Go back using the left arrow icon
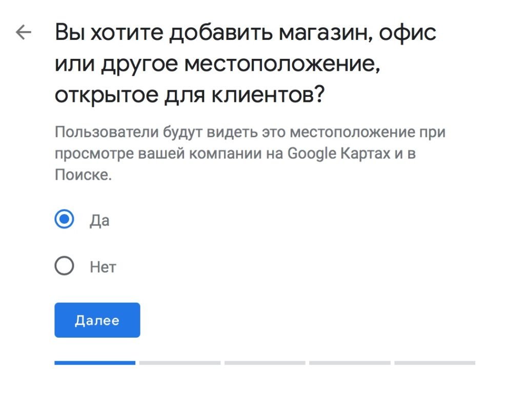 [24, 32]
